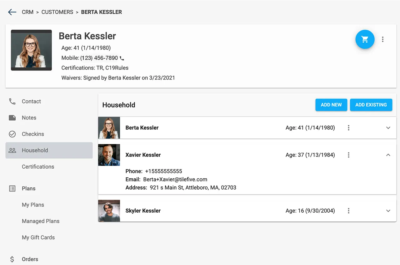This screenshot has height=265, width=400.
Task: Collapse Xavier Kessler's details
Action: 388,155
